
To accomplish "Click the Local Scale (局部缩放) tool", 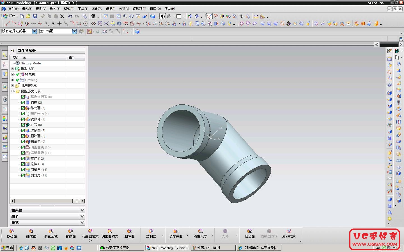I will pos(289,234).
